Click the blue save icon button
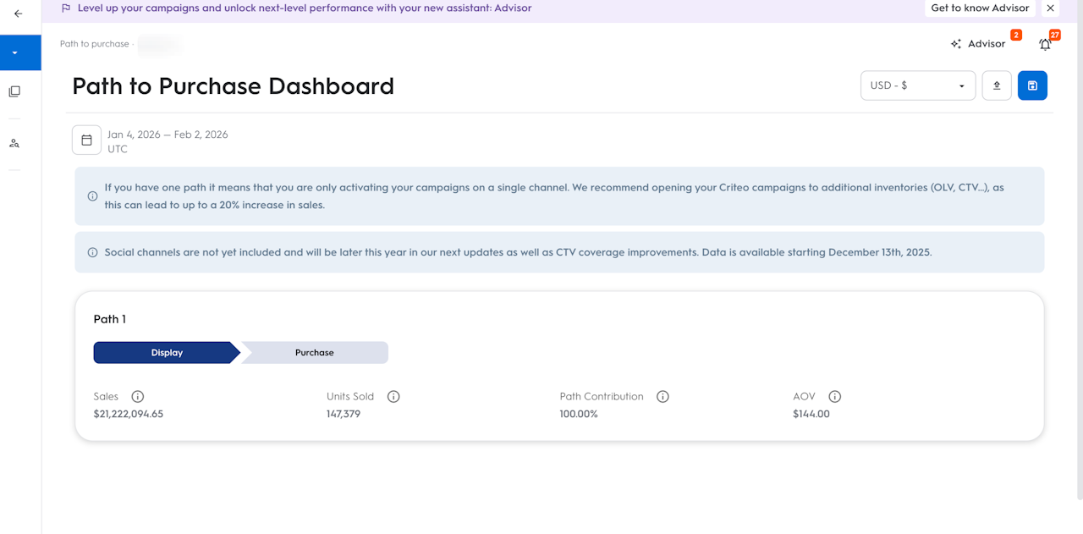Screen dimensions: 1083x534 click(1032, 85)
